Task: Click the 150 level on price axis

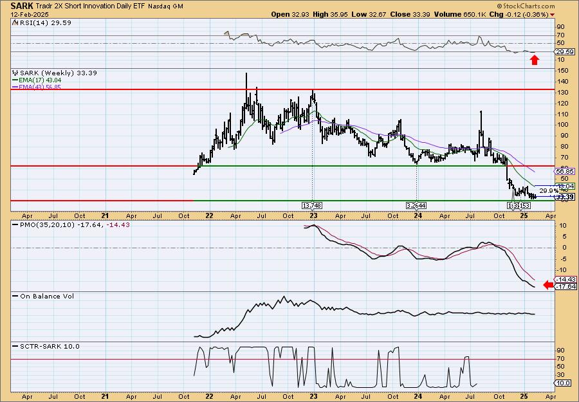Action: point(563,71)
